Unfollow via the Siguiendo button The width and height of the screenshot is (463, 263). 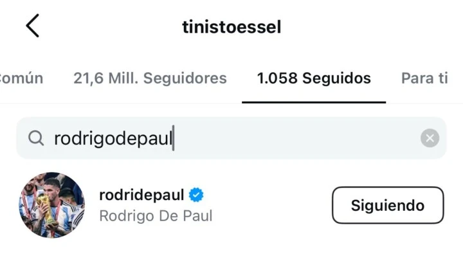click(388, 205)
